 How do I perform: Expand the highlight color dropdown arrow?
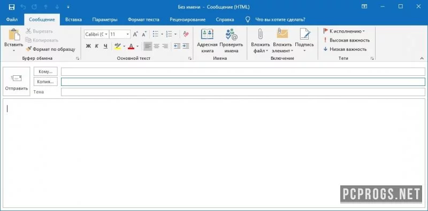[124, 46]
